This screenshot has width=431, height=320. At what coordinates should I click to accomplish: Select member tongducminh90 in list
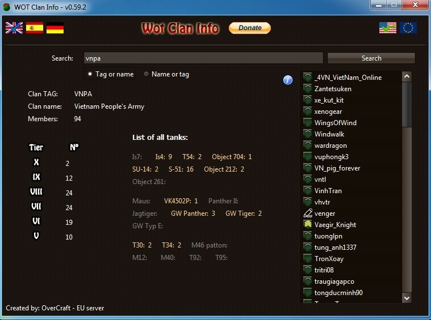pyautogui.click(x=338, y=293)
